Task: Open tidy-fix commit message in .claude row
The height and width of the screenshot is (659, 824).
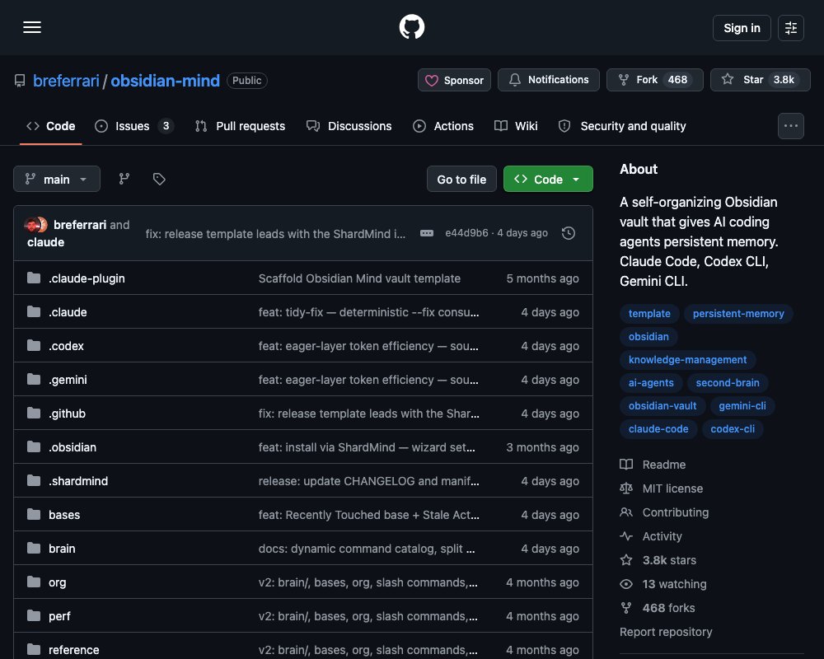Action: click(369, 312)
